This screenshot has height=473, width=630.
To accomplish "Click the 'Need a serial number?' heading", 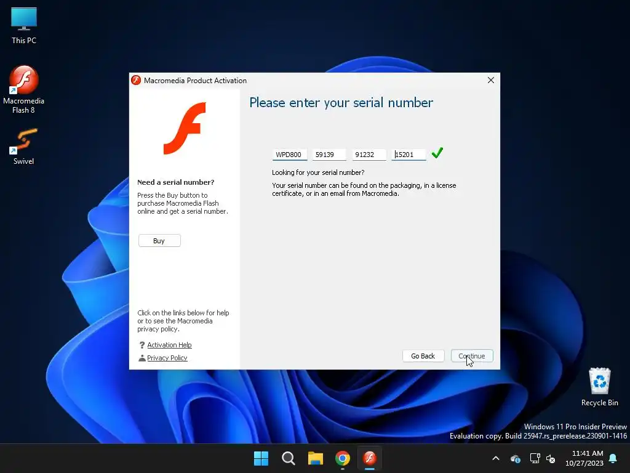I will pos(175,182).
